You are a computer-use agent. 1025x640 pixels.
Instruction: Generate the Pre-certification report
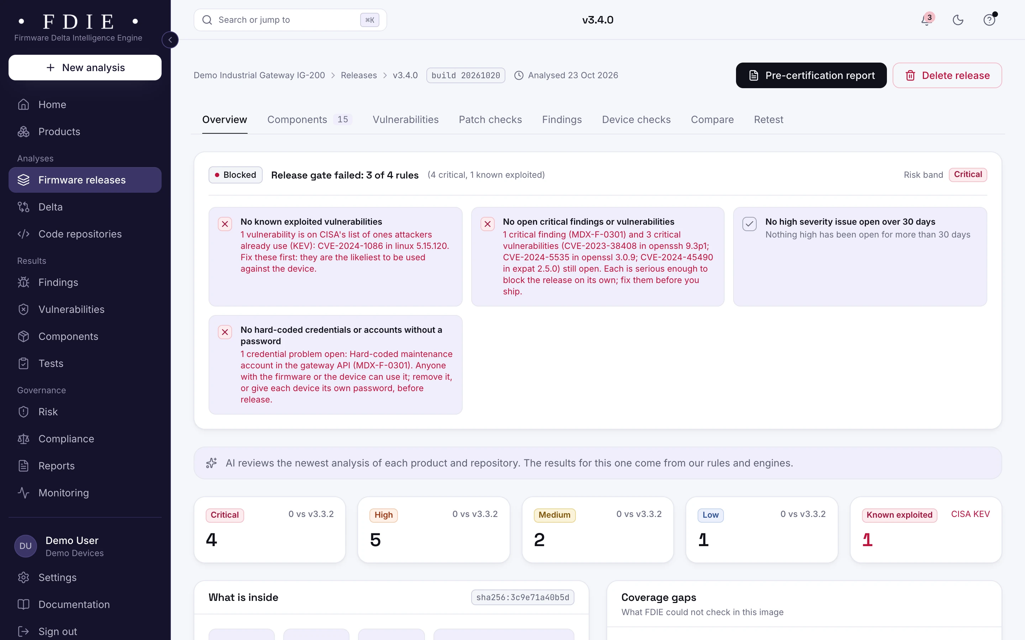coord(811,75)
